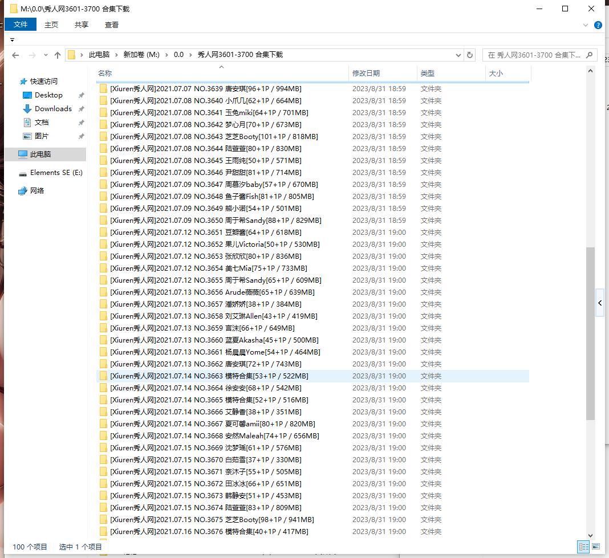This screenshot has width=609, height=558.
Task: Open Help via the question mark icon
Action: (598, 25)
